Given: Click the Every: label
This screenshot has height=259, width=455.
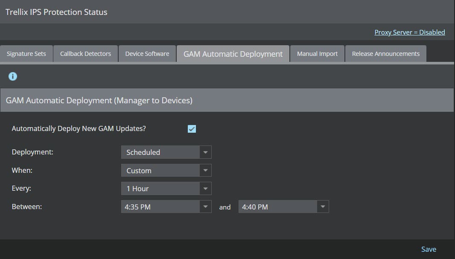Looking at the screenshot, I should pyautogui.click(x=21, y=188).
